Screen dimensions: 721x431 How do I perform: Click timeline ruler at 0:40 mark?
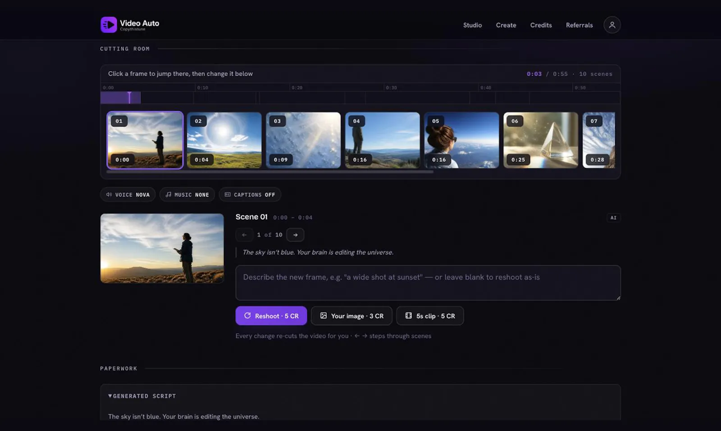[485, 87]
